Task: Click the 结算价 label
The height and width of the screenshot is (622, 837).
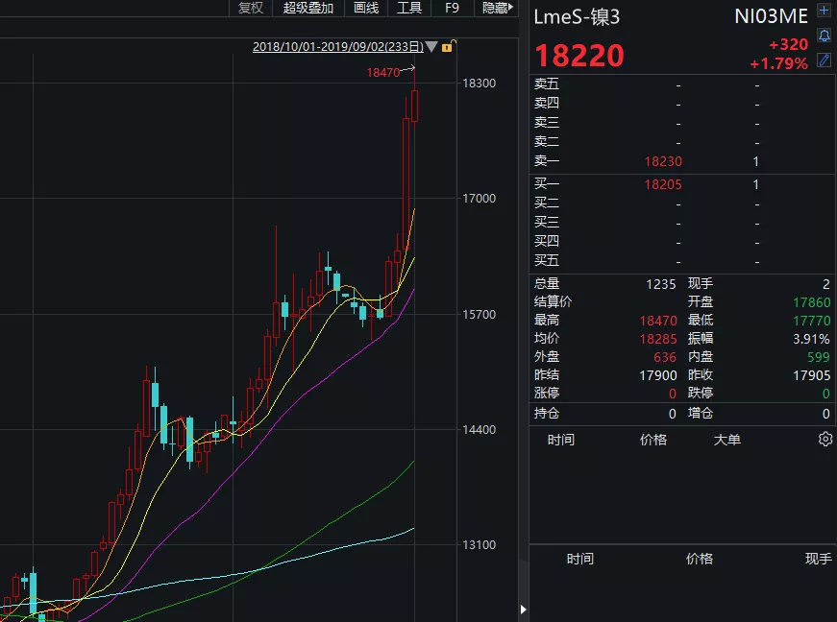Action: click(x=553, y=301)
